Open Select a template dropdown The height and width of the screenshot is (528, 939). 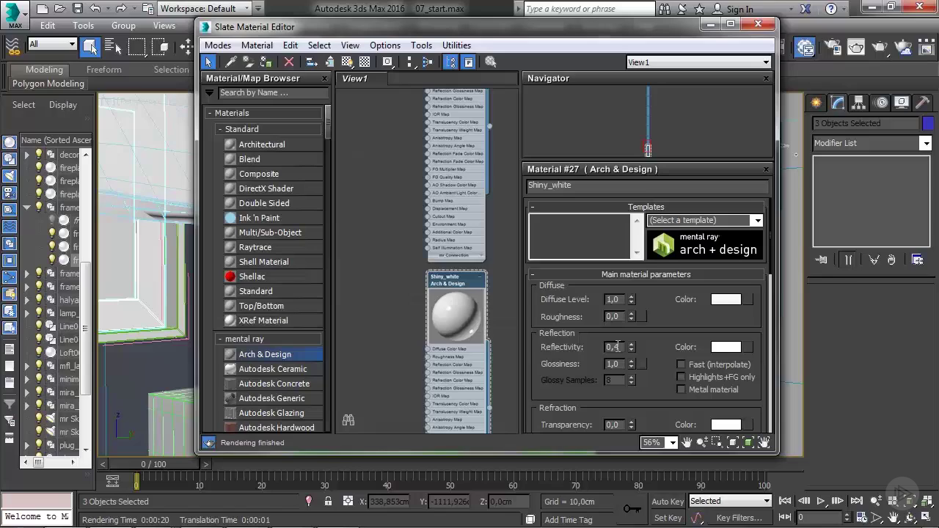(705, 220)
